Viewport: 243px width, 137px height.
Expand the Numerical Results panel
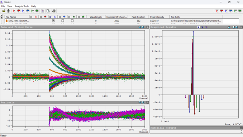coord(241,128)
